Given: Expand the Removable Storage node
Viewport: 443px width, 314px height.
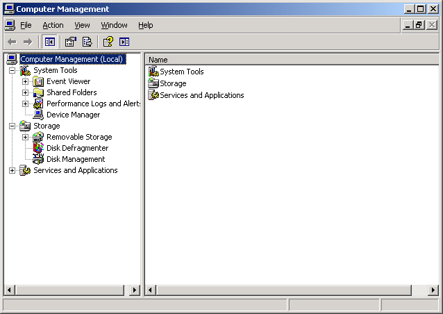Looking at the screenshot, I should pyautogui.click(x=25, y=137).
